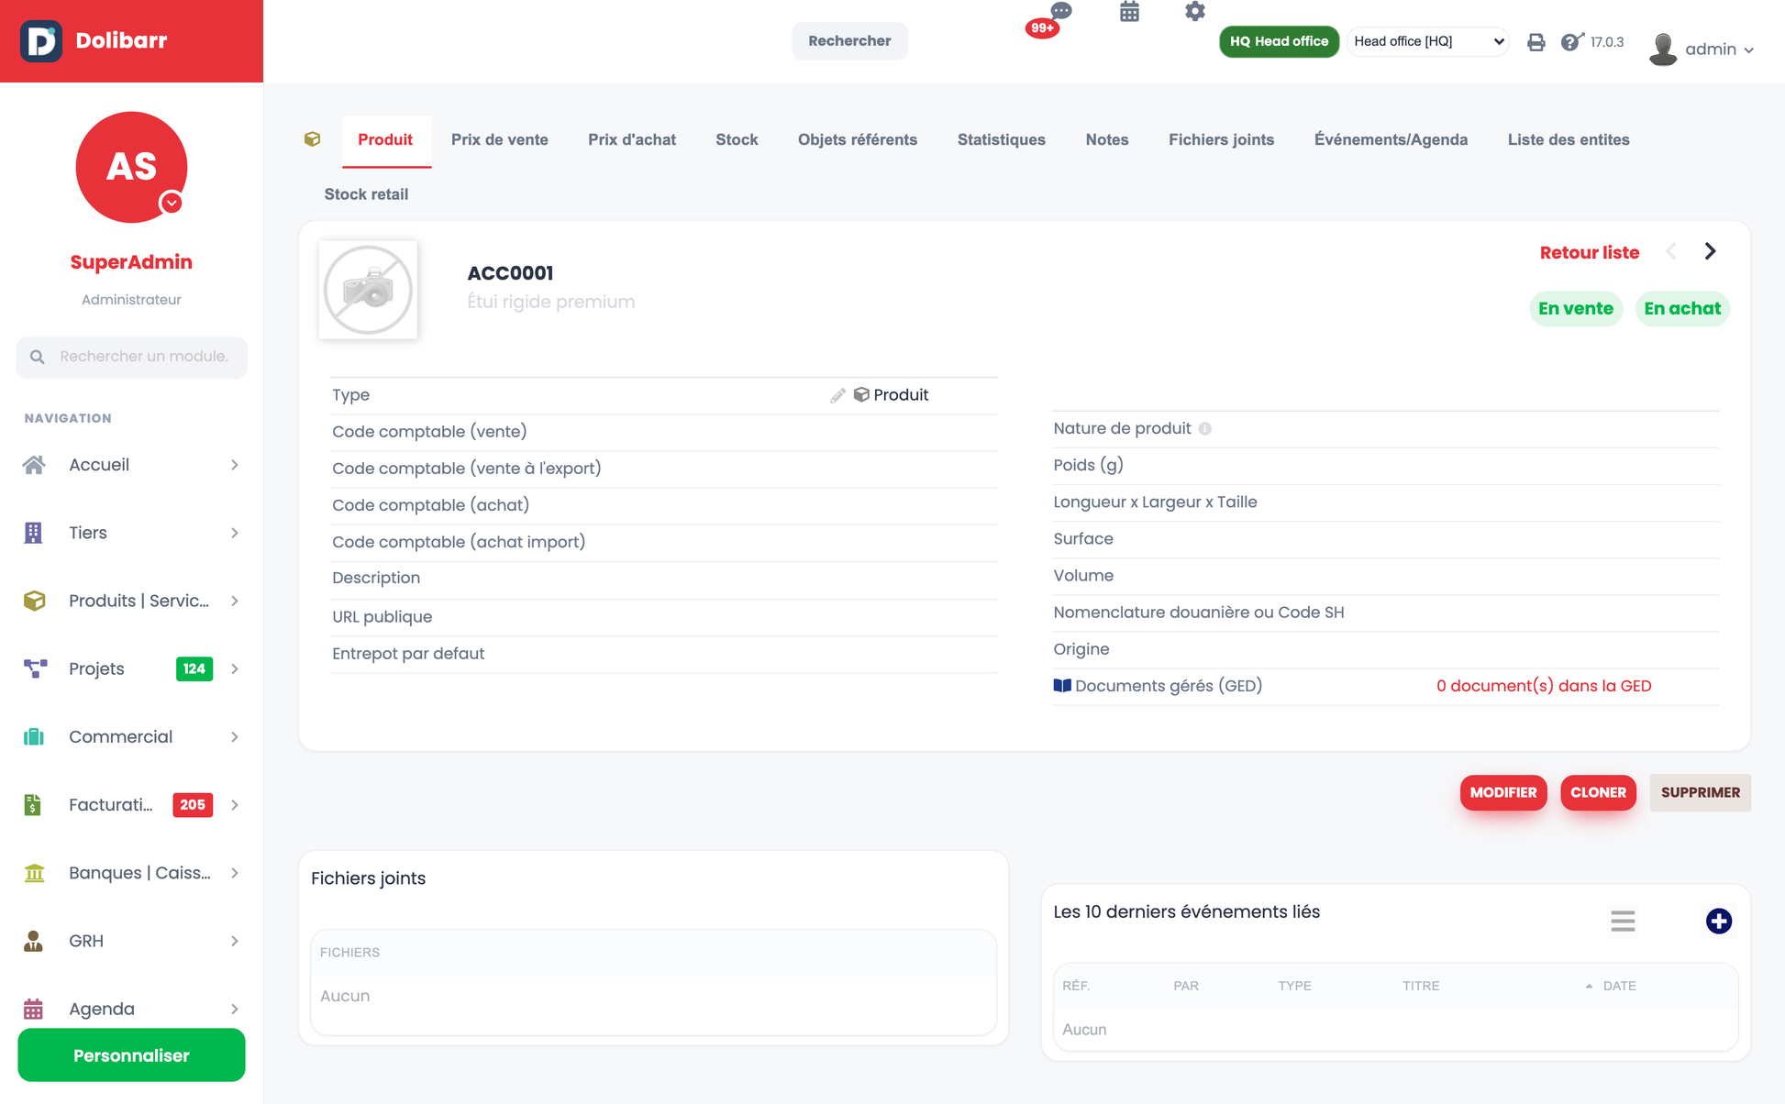Click the pencil edit icon next to Type

(837, 395)
